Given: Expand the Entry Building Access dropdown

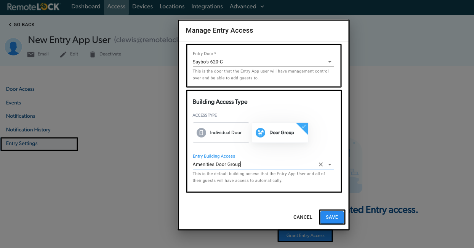Looking at the screenshot, I should click(330, 164).
